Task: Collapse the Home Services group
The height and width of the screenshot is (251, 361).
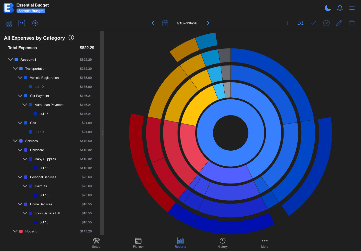Action: [x=20, y=204]
